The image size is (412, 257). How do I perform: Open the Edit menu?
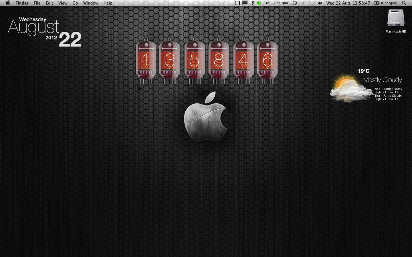49,3
